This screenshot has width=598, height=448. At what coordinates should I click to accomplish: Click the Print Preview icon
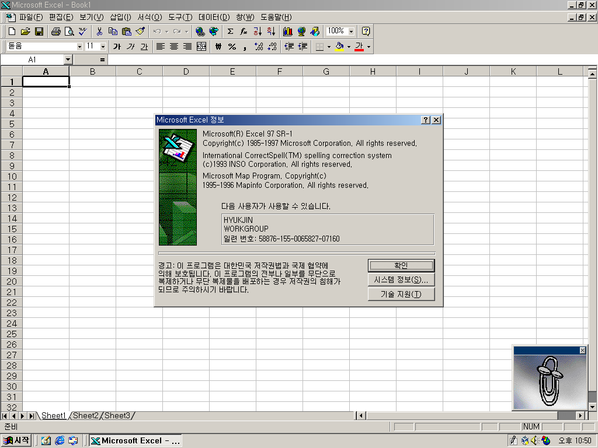69,32
